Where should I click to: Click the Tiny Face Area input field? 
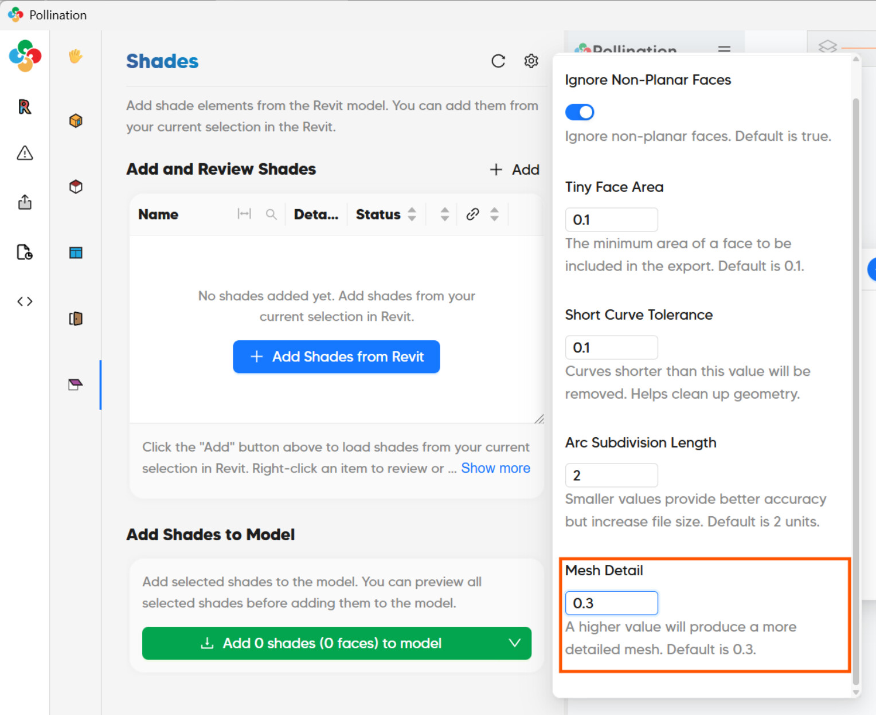611,220
